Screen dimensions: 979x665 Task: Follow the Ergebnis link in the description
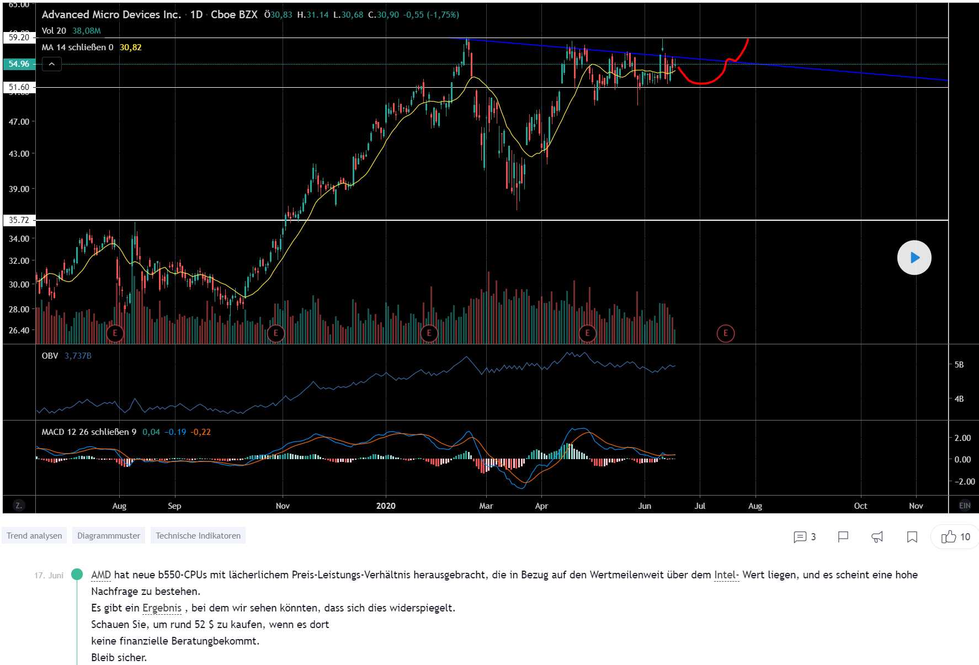[162, 608]
